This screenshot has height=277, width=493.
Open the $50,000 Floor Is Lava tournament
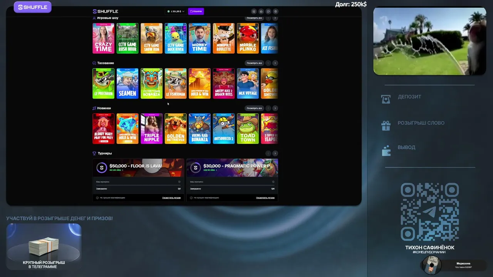(138, 167)
